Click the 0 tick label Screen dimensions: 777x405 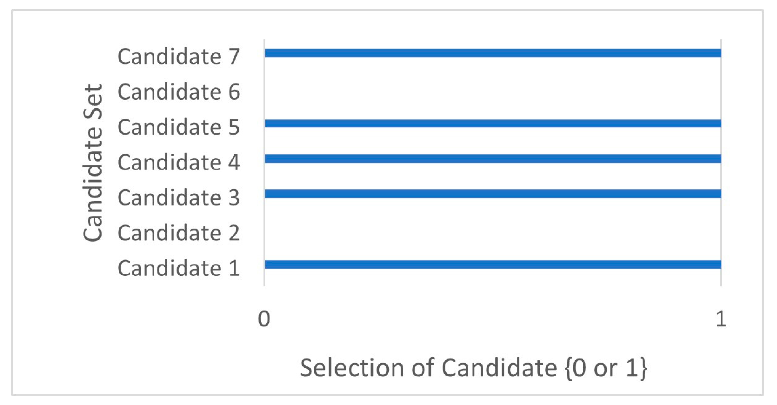264,319
